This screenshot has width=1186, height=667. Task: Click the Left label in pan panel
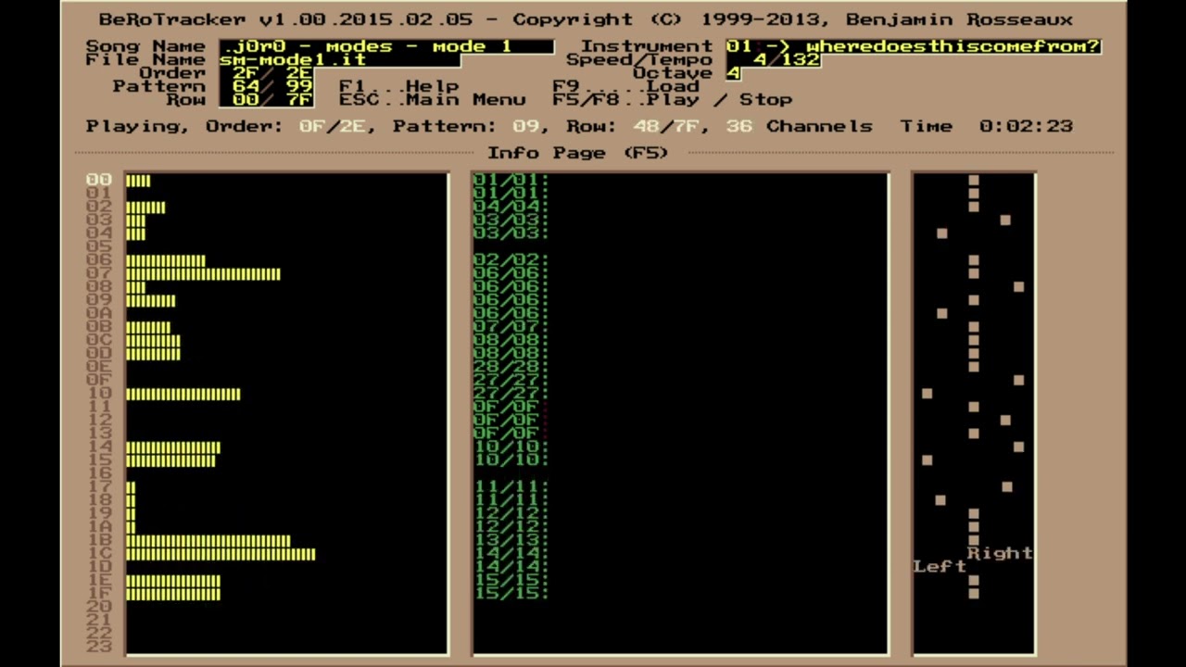(940, 567)
